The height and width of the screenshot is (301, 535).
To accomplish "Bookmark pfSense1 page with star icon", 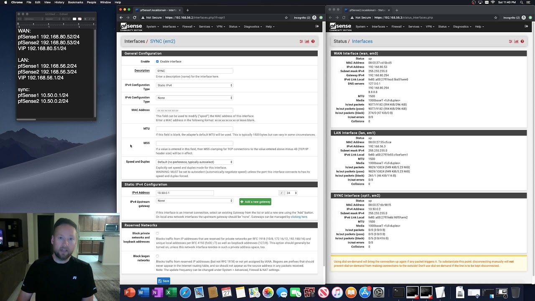I will (x=286, y=18).
